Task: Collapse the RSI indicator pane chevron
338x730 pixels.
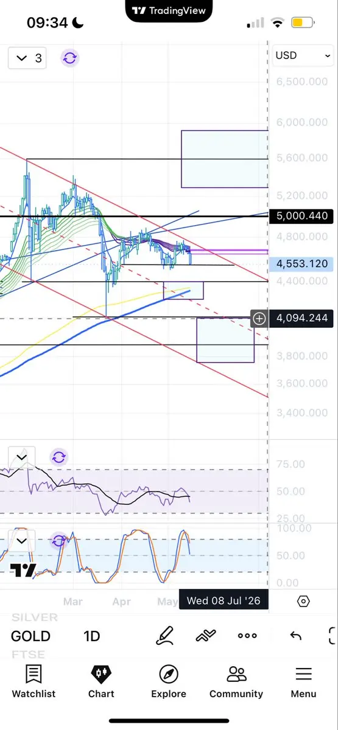Action: click(22, 457)
